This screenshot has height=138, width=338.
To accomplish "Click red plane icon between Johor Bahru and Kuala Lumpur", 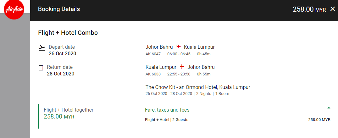I will pyautogui.click(x=179, y=47).
